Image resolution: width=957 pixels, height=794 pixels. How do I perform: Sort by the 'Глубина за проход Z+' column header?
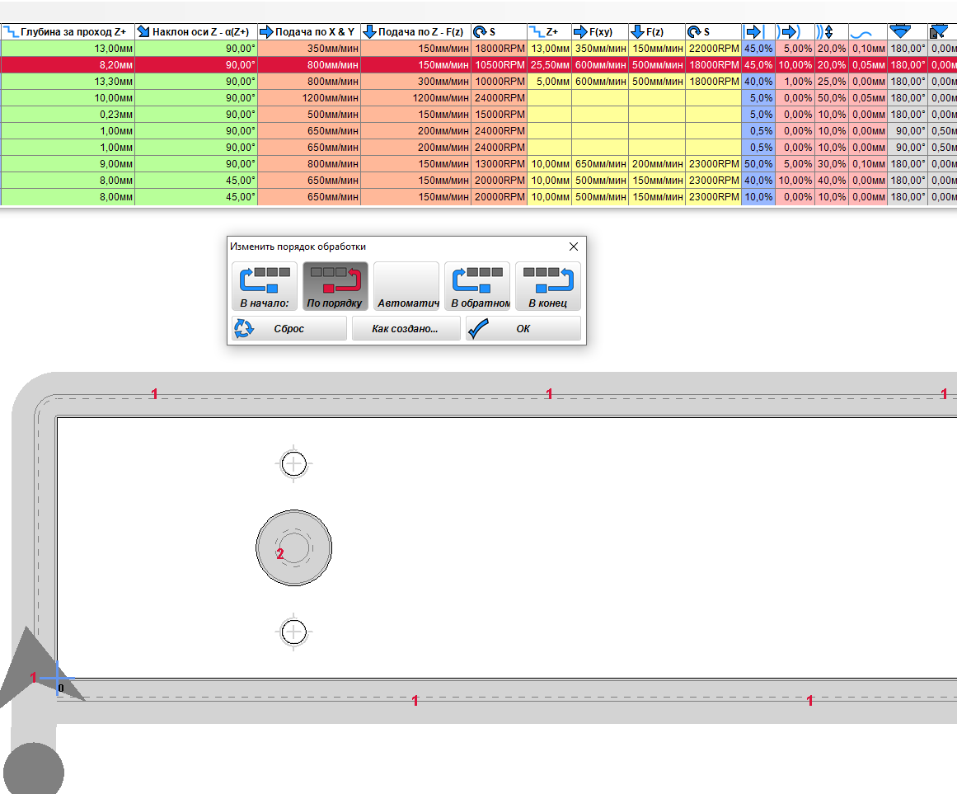click(x=68, y=31)
